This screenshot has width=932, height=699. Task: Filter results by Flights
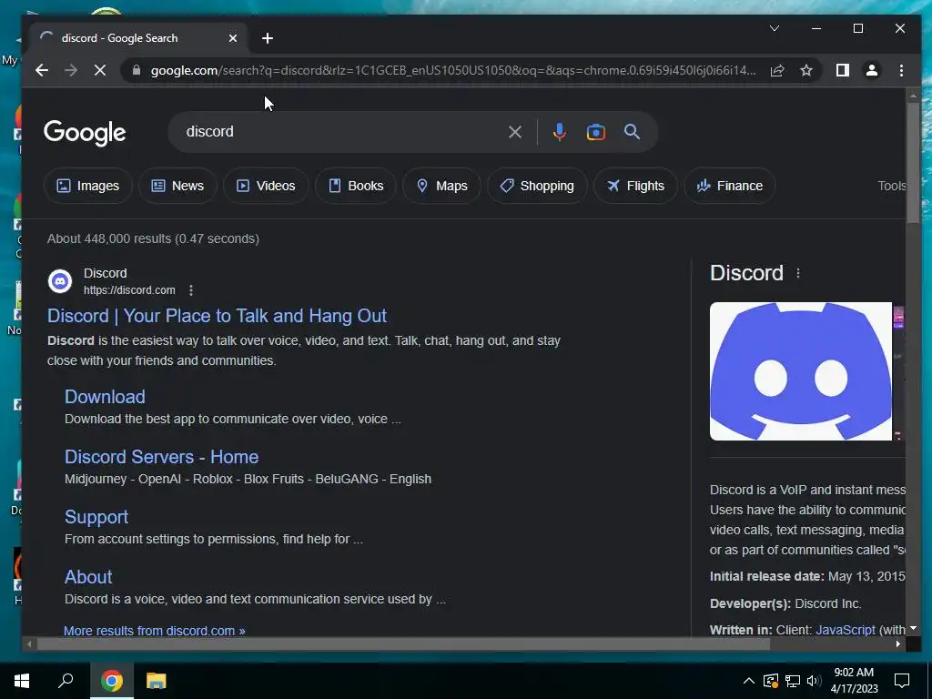[635, 186]
